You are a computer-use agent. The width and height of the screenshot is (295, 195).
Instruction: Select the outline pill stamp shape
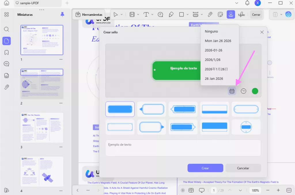pos(246,109)
